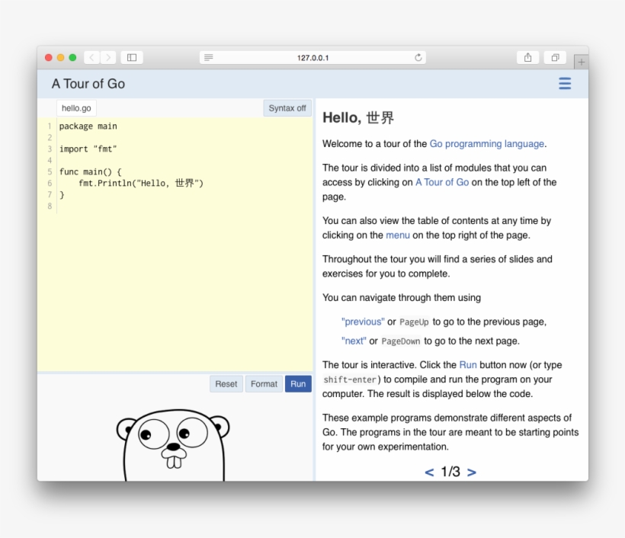
Task: Minimize the window with the yellow button
Action: (60, 58)
